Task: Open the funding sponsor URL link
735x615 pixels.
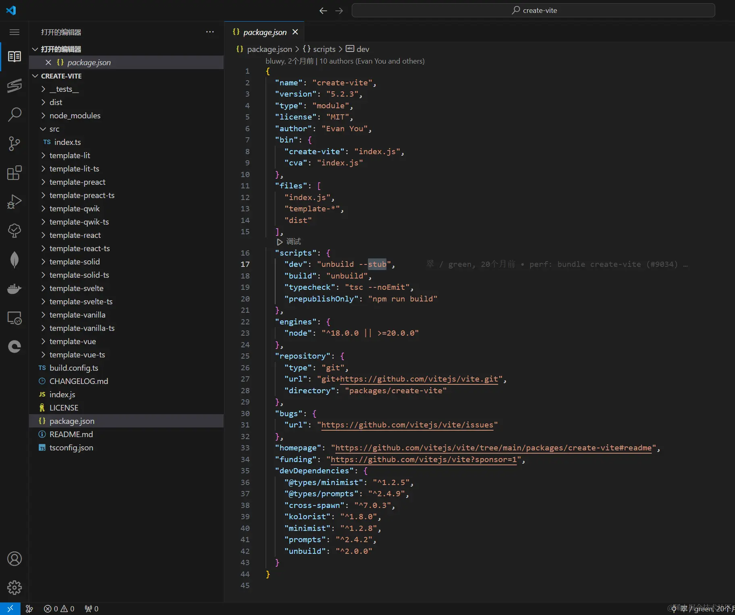Action: (424, 460)
